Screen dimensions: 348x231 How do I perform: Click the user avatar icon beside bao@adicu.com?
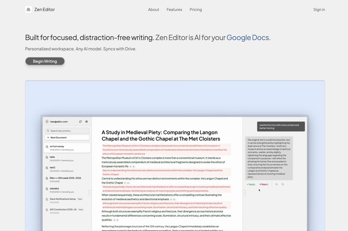point(47,121)
